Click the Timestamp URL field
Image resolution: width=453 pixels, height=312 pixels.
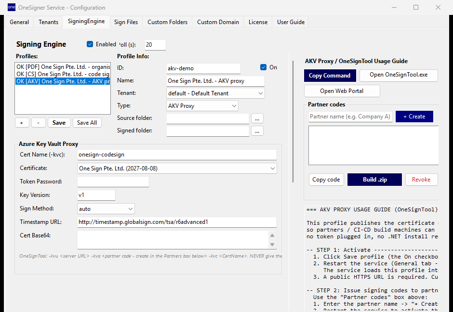pyautogui.click(x=177, y=222)
